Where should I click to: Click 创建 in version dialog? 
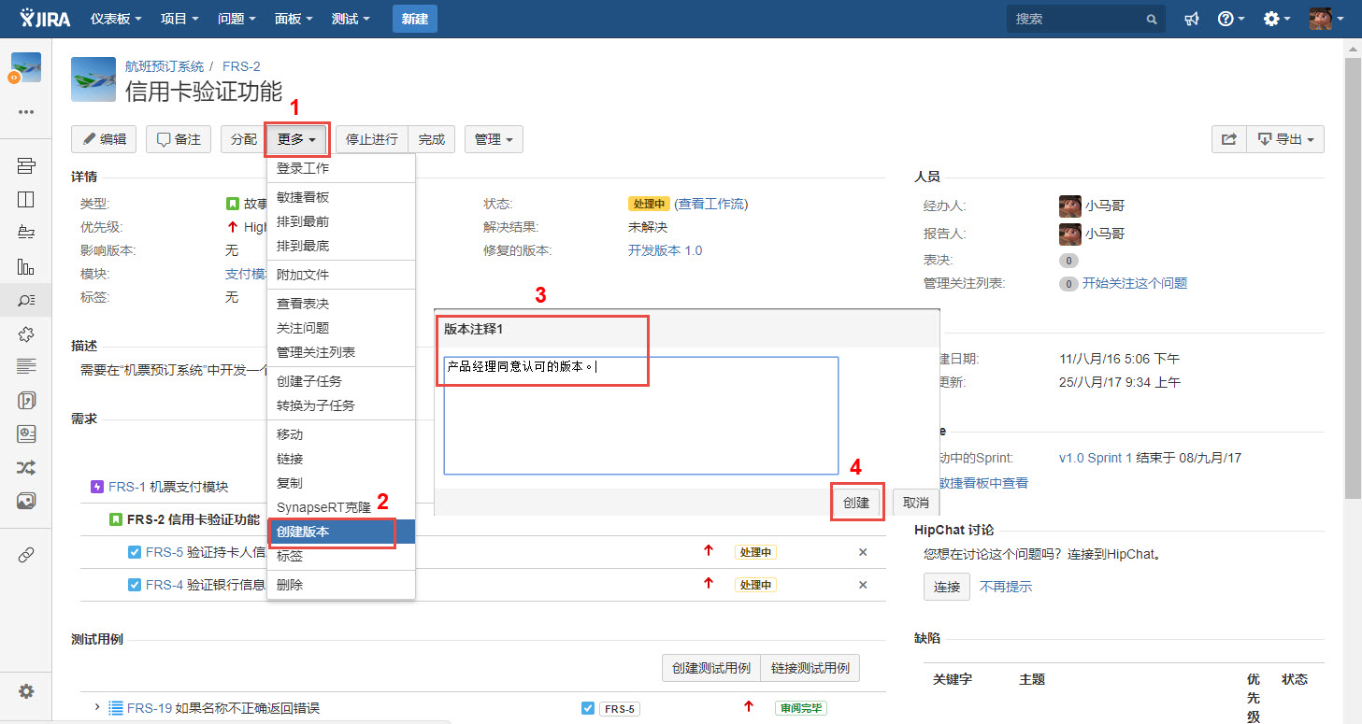click(856, 503)
